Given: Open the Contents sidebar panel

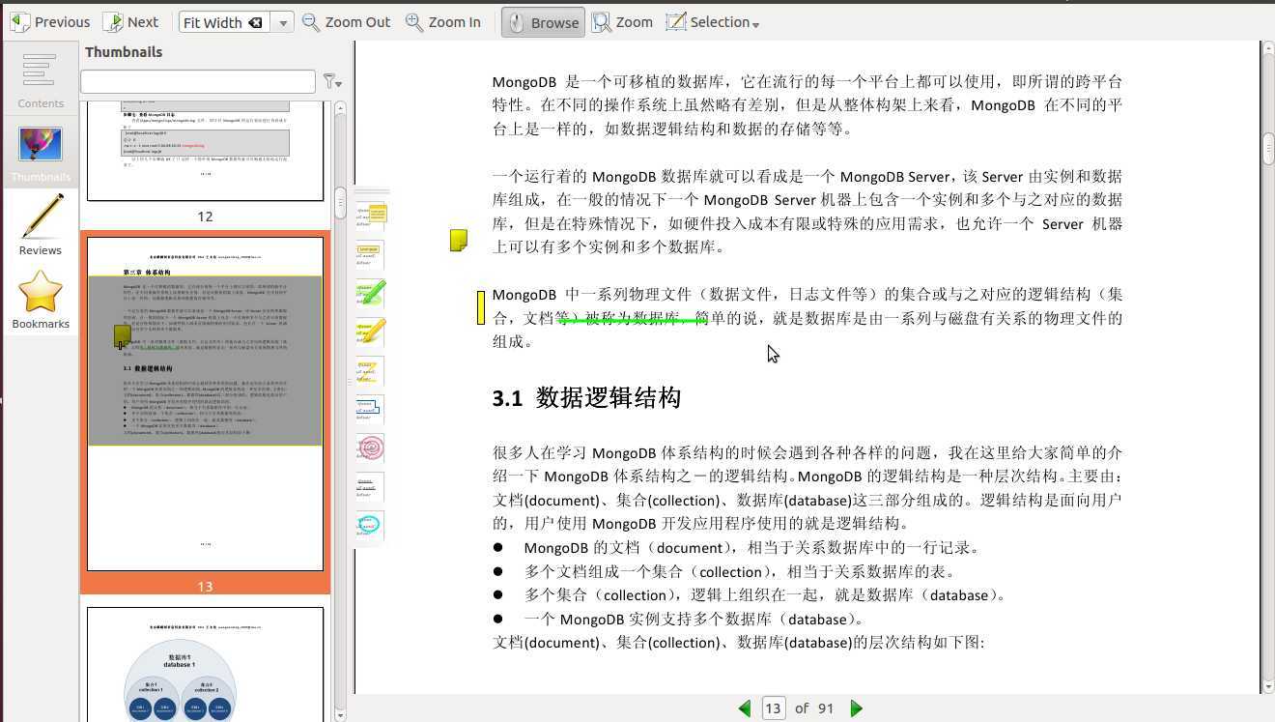Looking at the screenshot, I should point(40,78).
